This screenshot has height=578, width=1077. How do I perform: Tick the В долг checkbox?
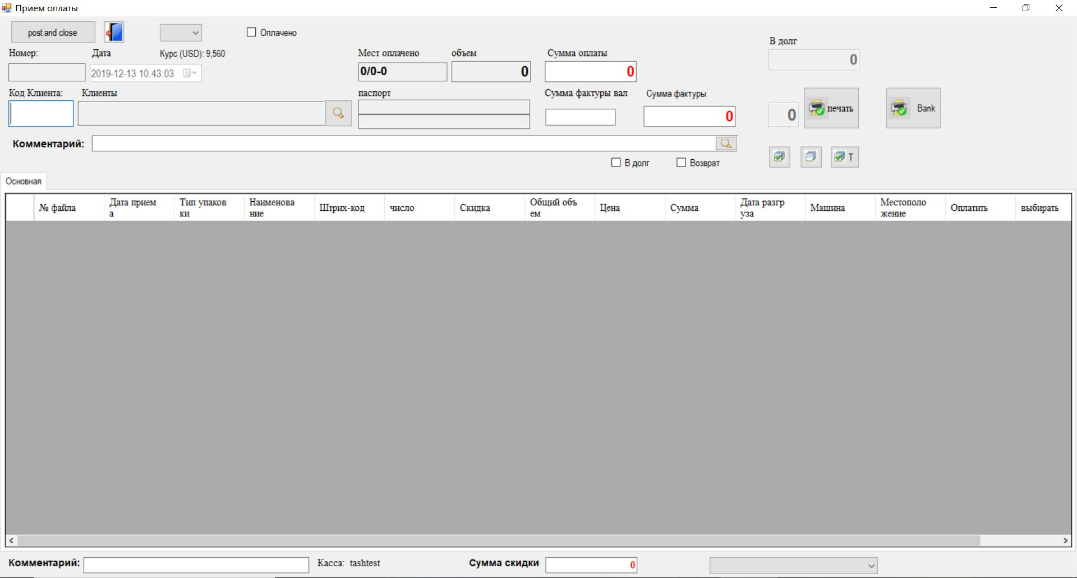(x=616, y=163)
